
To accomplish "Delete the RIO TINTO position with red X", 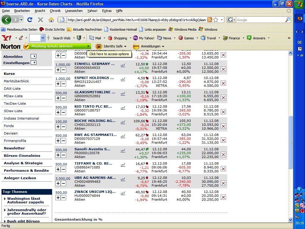I will point(223,112).
